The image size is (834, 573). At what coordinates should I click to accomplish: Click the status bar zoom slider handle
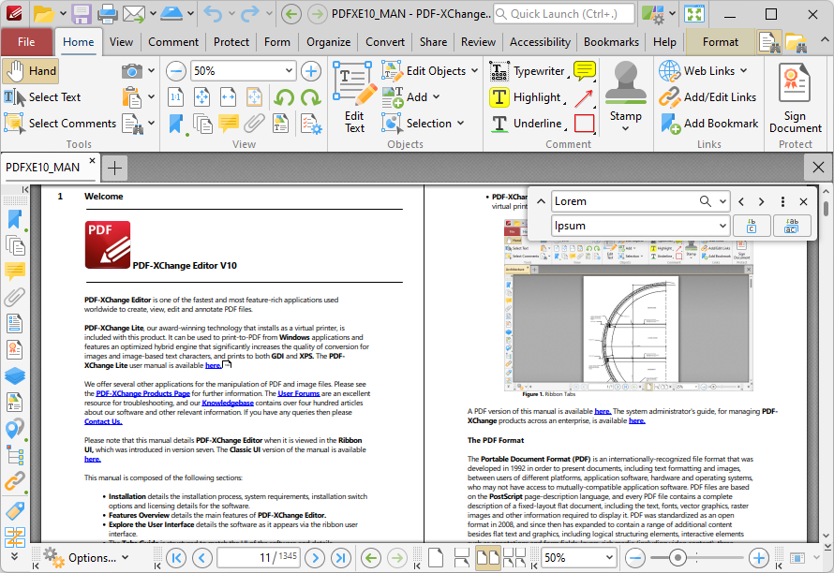(678, 558)
